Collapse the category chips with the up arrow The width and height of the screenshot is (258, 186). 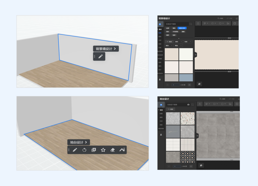(179, 38)
